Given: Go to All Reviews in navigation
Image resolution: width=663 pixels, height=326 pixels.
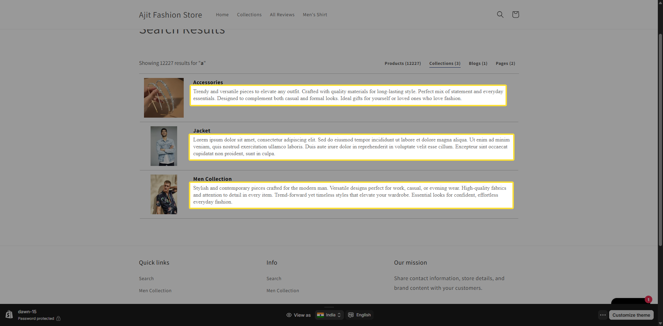Looking at the screenshot, I should click(x=282, y=15).
